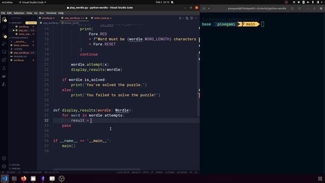This screenshot has height=183, width=325.
Task: Open the Explorer view in activity bar
Action: (4, 19)
